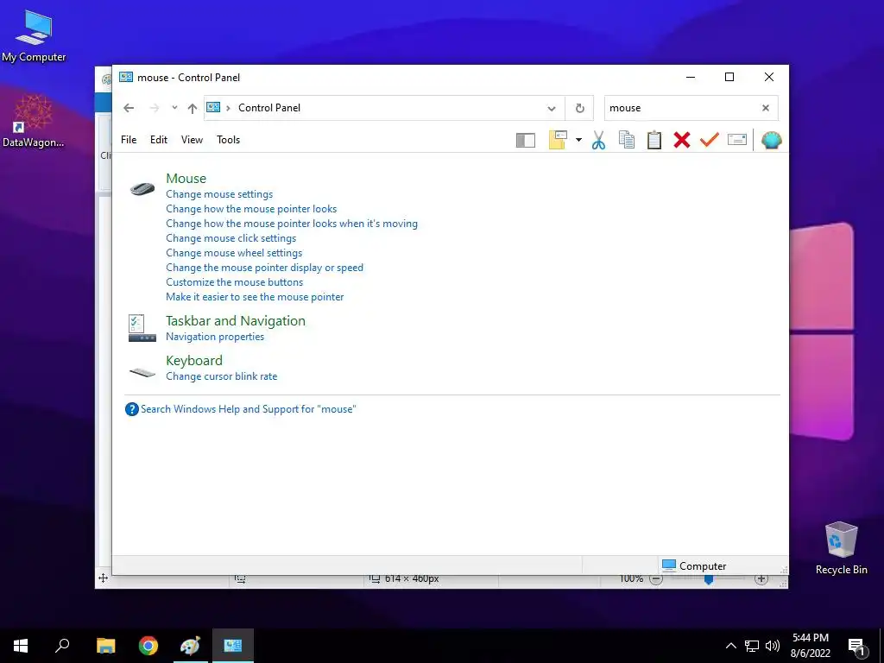Click the Paint window zoom slider handle
Image resolution: width=884 pixels, height=663 pixels.
click(709, 579)
